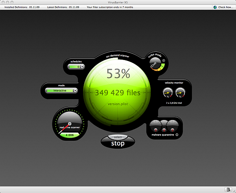Click the 'interactive' mode field
Screen dimensions: 236x193
click(60, 91)
